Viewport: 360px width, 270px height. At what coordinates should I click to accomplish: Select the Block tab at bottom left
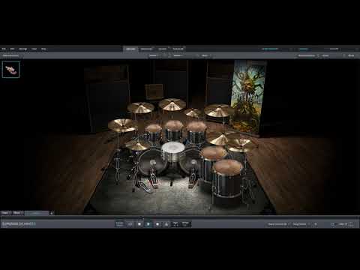[17, 213]
